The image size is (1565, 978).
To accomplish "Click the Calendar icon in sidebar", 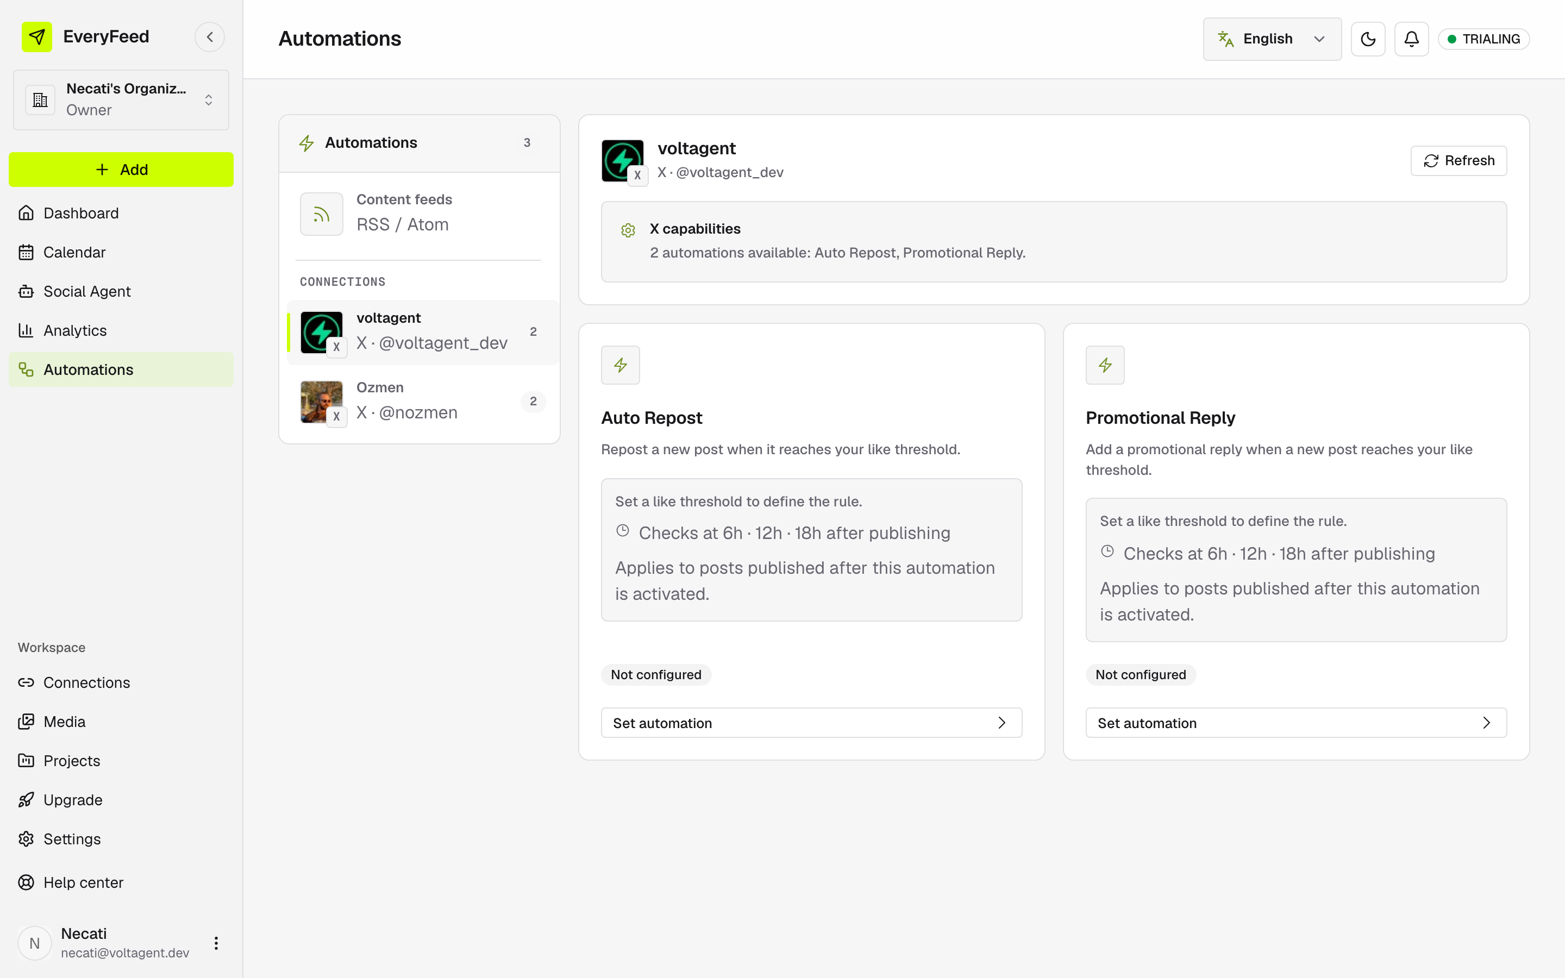I will (x=26, y=252).
